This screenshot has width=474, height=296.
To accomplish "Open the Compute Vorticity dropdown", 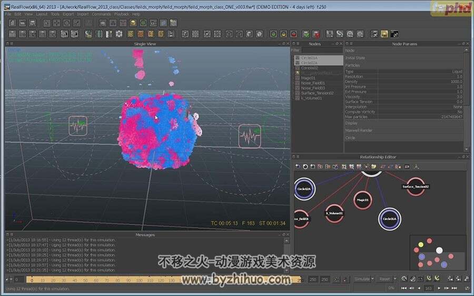I will point(420,112).
